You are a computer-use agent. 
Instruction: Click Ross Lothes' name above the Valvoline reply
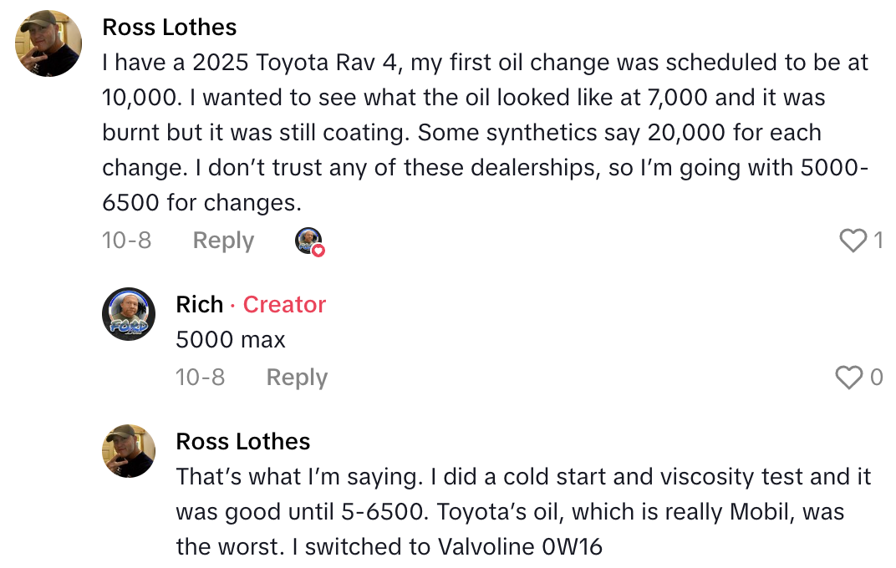click(242, 441)
